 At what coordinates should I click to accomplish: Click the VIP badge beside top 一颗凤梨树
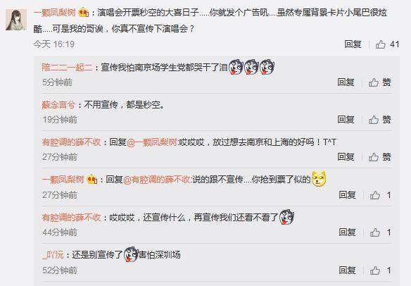[84, 13]
